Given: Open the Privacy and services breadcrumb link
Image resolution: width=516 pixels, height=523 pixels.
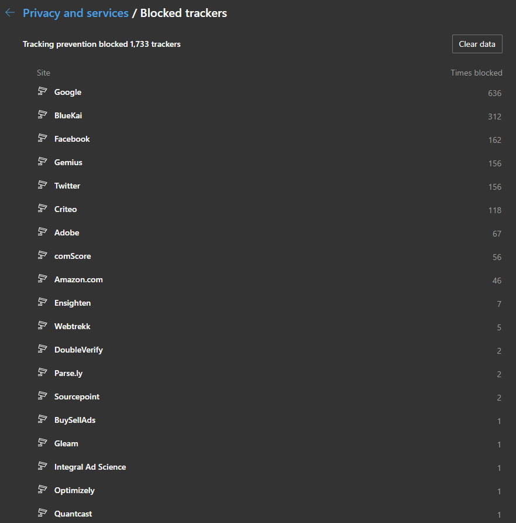Looking at the screenshot, I should point(75,13).
